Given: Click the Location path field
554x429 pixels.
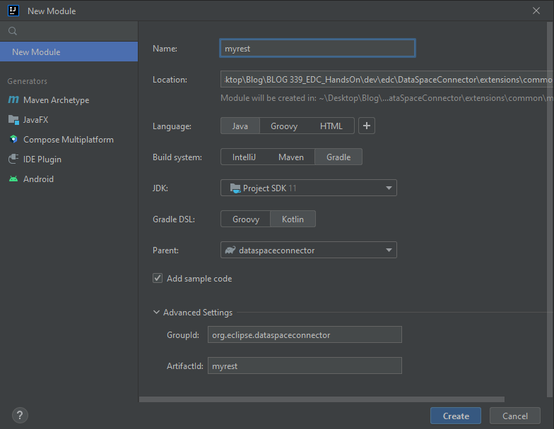Looking at the screenshot, I should (387, 79).
